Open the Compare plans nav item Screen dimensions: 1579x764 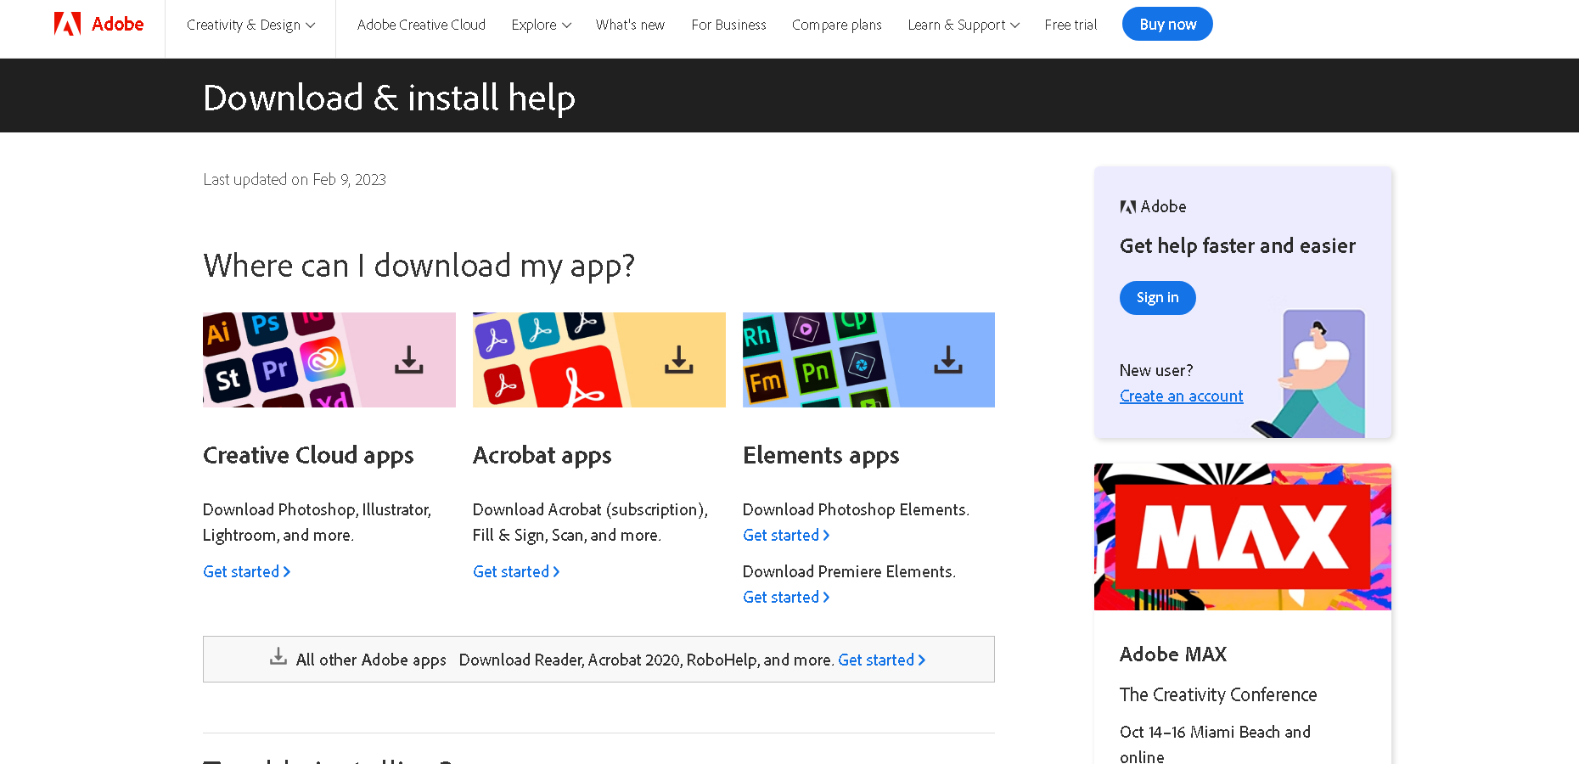[836, 25]
